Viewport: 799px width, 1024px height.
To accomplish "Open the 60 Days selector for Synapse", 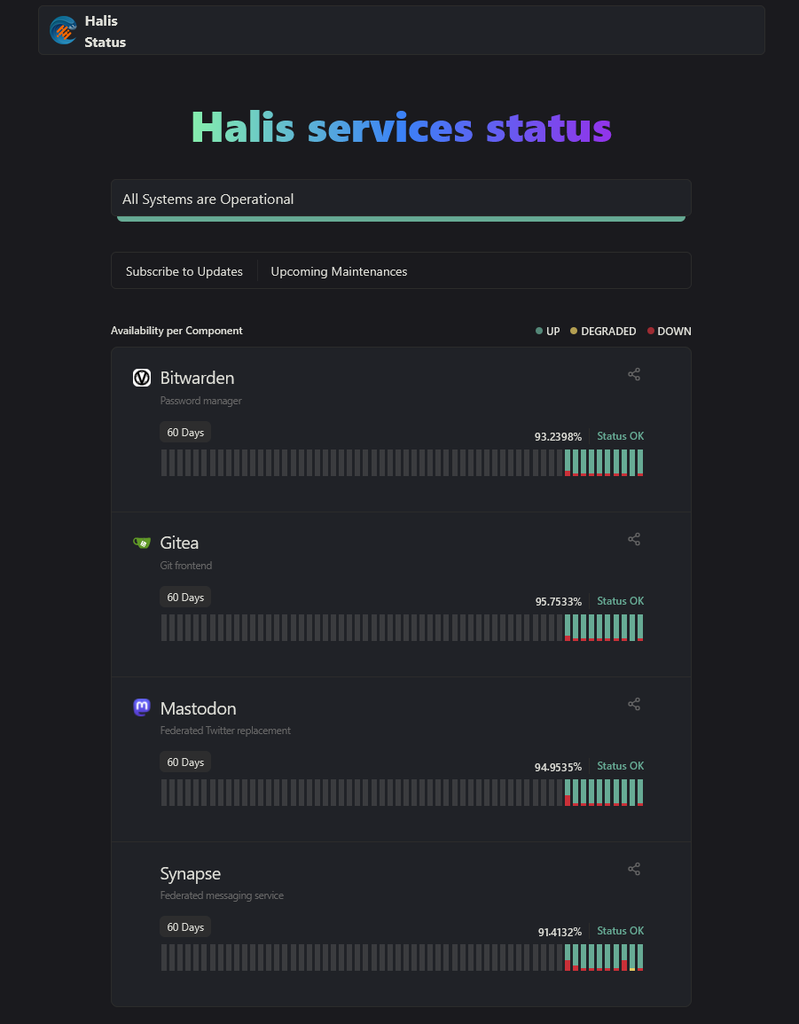I will tap(185, 926).
